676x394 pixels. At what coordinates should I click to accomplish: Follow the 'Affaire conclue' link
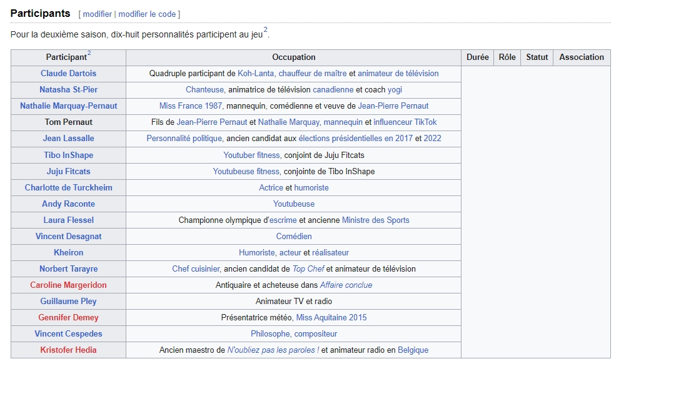click(x=346, y=285)
